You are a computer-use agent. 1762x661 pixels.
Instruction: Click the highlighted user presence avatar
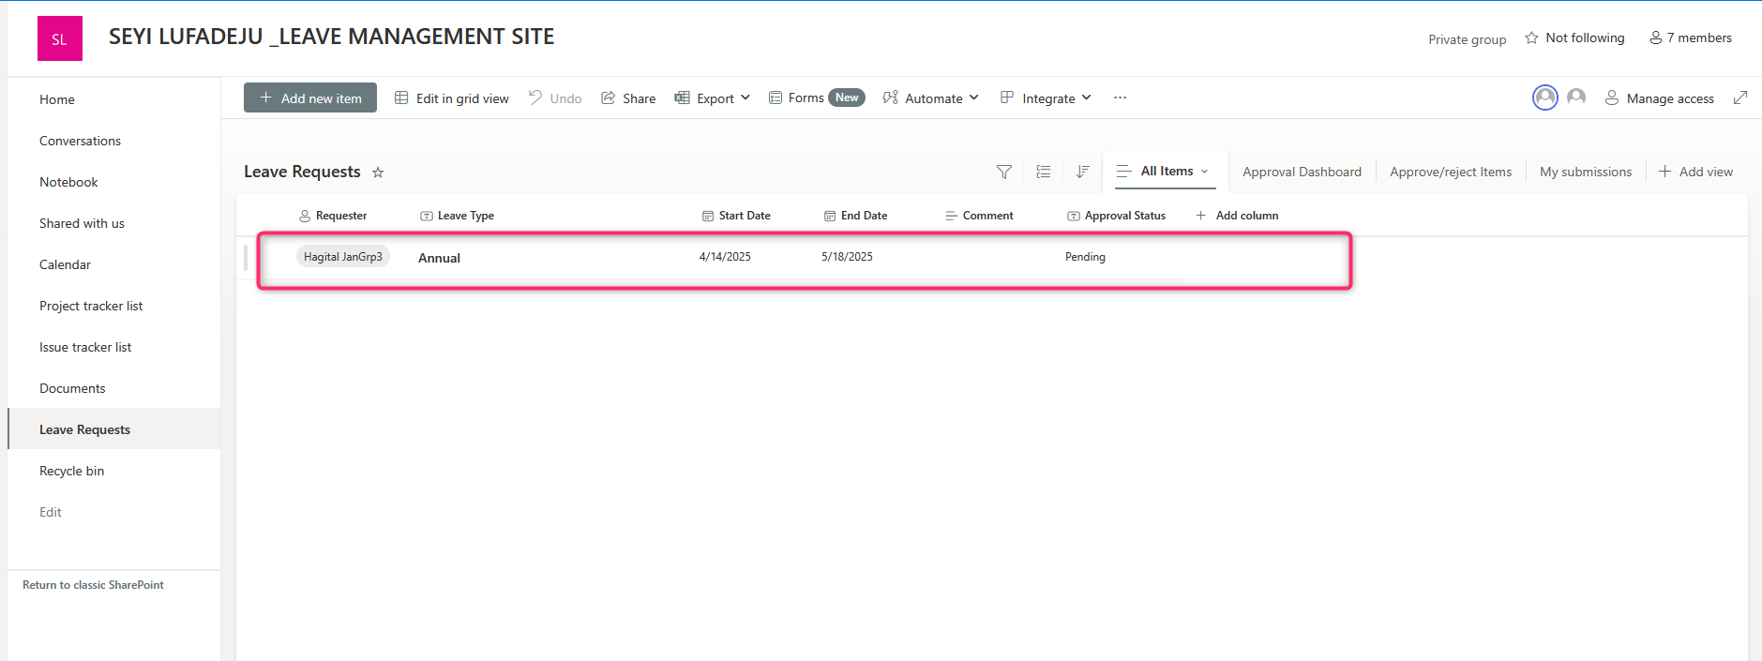point(1545,97)
